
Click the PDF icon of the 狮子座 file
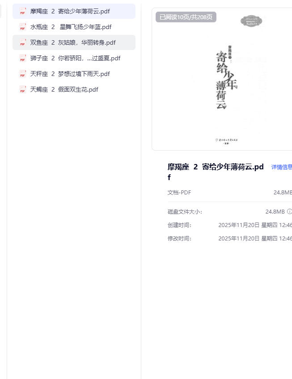[x=22, y=59]
